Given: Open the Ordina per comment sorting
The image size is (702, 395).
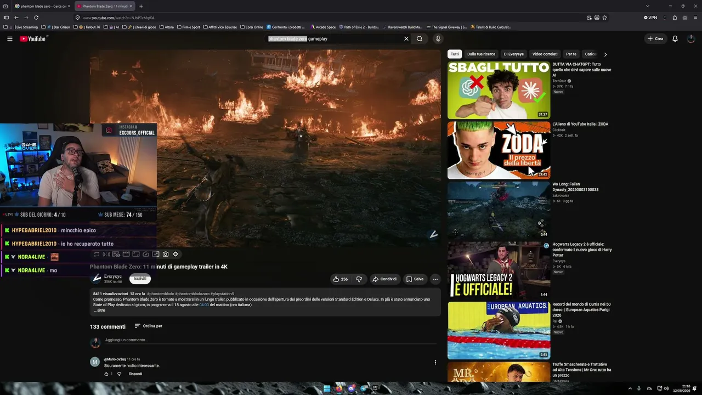Looking at the screenshot, I should coord(148,326).
